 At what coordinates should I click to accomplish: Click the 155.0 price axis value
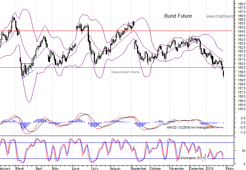pyautogui.click(x=242, y=109)
